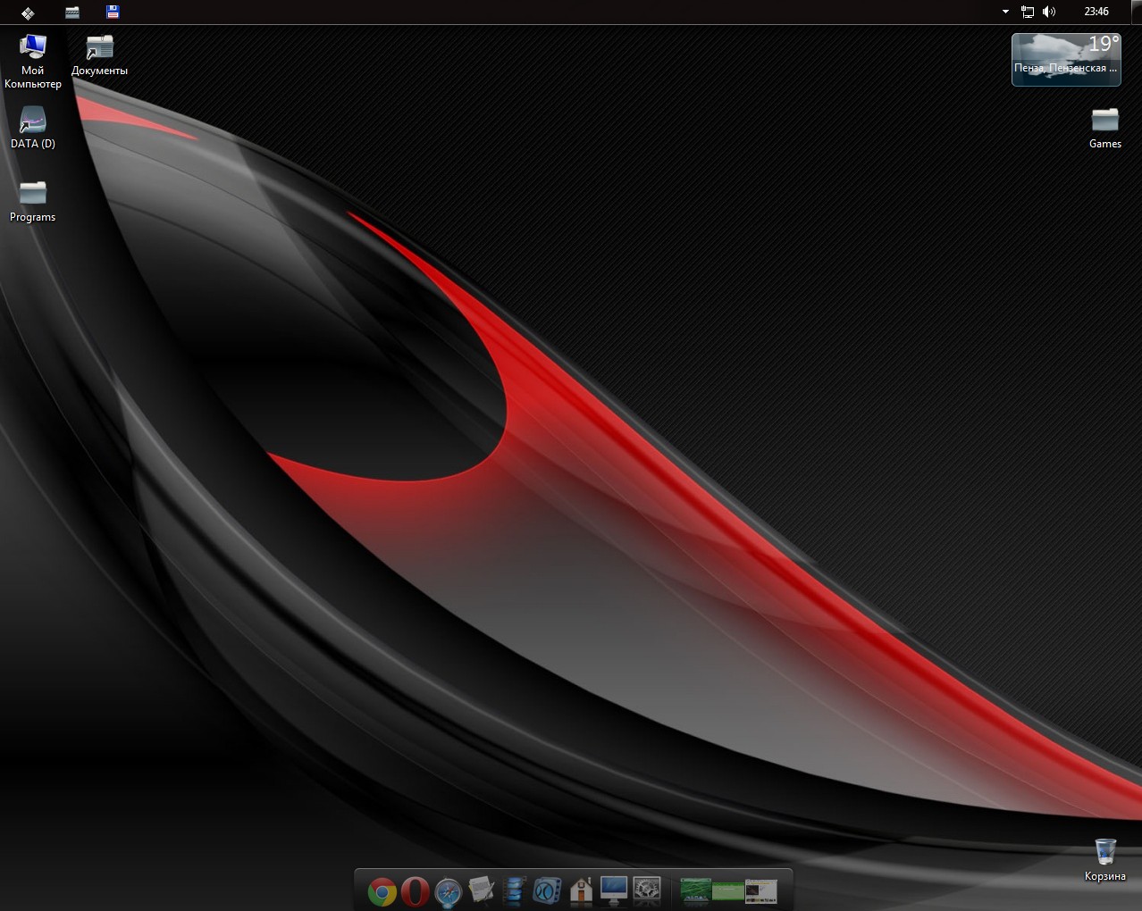Click the network connection tray icon
This screenshot has height=911, width=1142.
coord(1028,13)
